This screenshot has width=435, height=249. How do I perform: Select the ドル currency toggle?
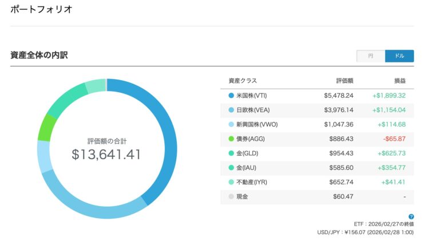[400, 56]
